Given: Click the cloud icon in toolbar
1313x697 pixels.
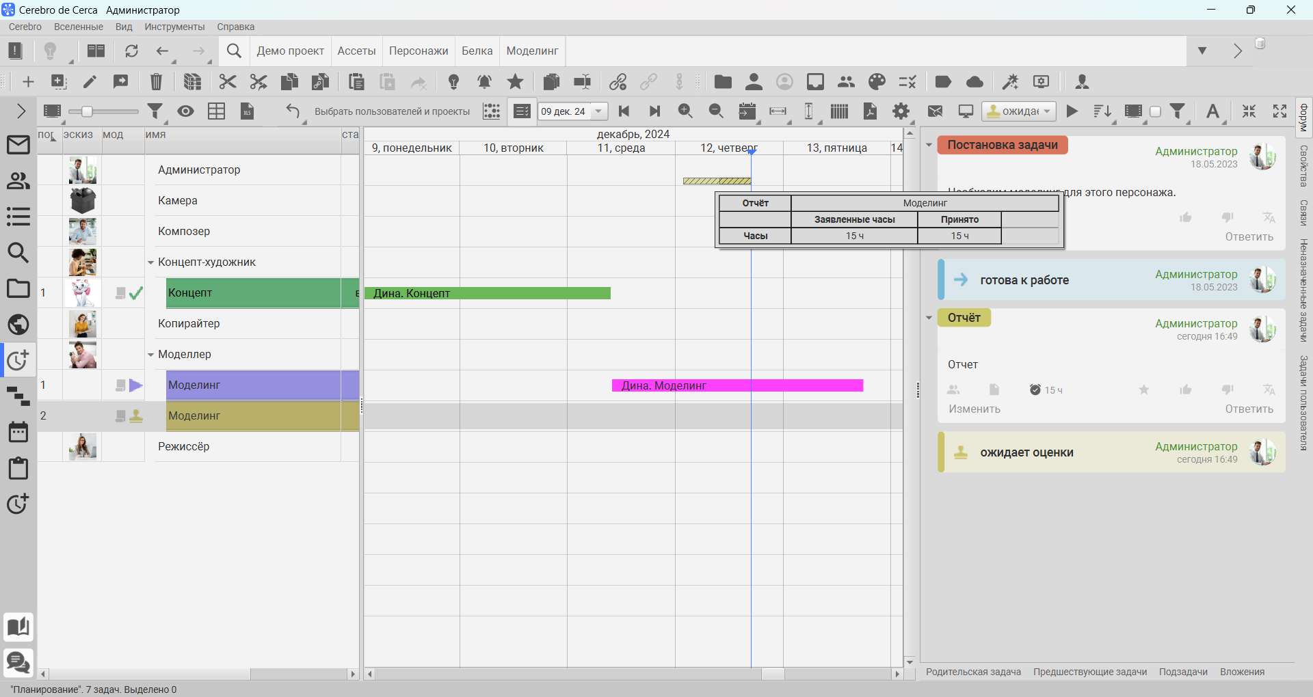Looking at the screenshot, I should (975, 82).
